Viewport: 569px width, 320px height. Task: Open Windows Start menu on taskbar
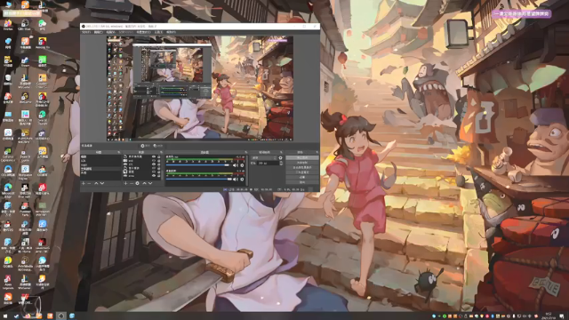5,316
